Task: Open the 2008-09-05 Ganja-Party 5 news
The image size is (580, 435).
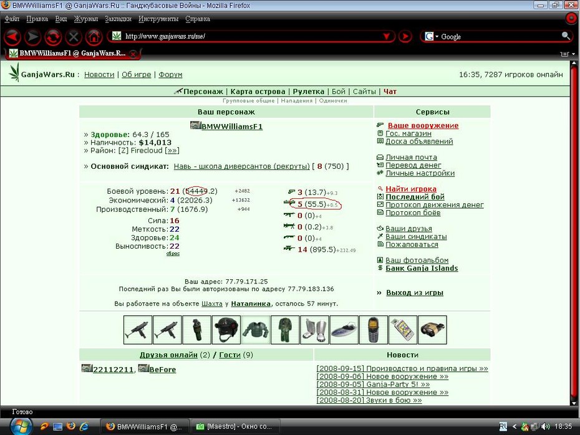Action: [373, 385]
